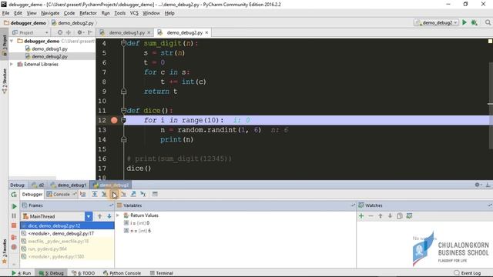The width and height of the screenshot is (493, 277).
Task: Toggle the Favorites side panel
Action: click(x=4, y=252)
